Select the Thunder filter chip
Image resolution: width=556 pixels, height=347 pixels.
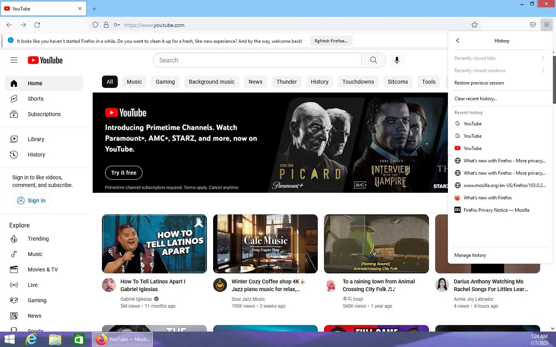click(286, 82)
